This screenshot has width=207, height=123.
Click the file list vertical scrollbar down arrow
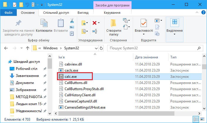204,109
